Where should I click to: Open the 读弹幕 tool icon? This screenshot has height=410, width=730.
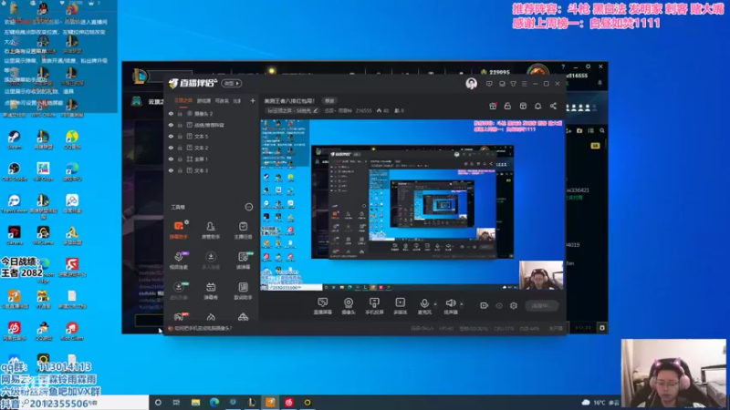pyautogui.click(x=243, y=261)
